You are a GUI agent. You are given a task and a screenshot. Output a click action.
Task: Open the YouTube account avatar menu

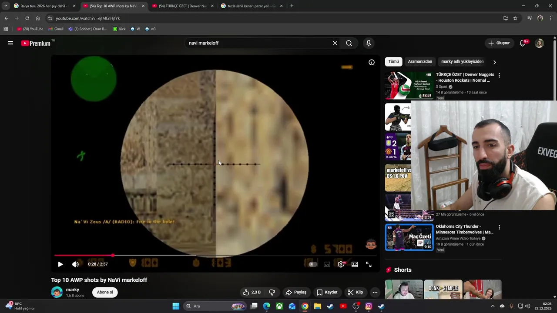[x=539, y=43]
